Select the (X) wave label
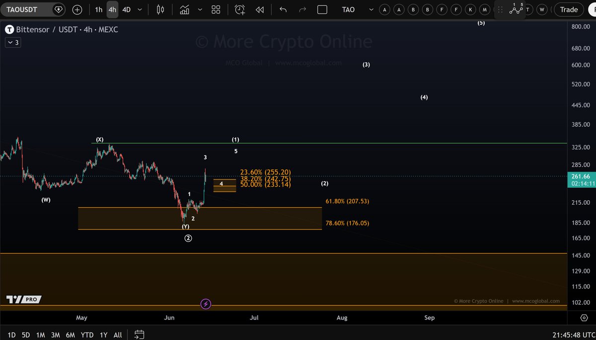Screen dimensions: 596x340 pyautogui.click(x=100, y=139)
